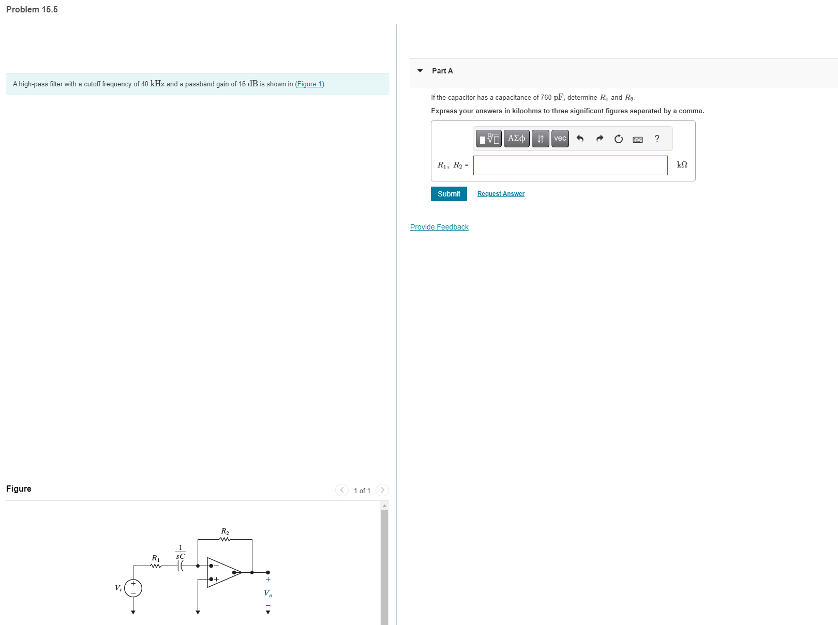
Task: Click inside the R1, R2 answer box
Action: (570, 165)
